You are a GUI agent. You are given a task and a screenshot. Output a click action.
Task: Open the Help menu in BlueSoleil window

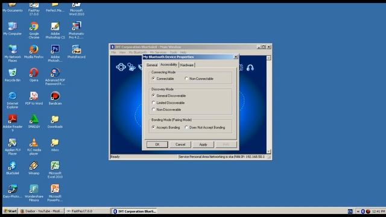click(183, 52)
